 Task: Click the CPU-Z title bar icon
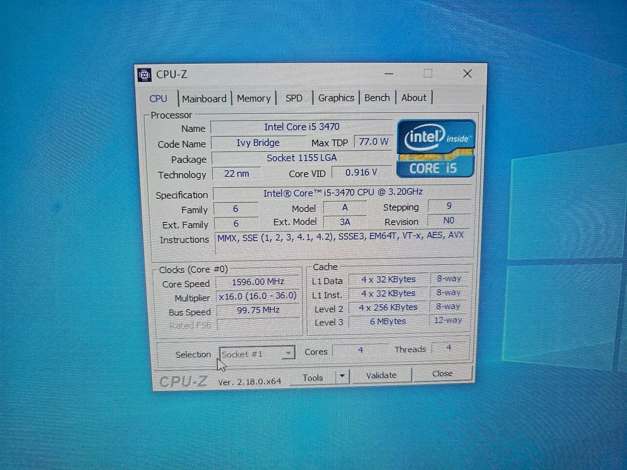click(x=144, y=75)
